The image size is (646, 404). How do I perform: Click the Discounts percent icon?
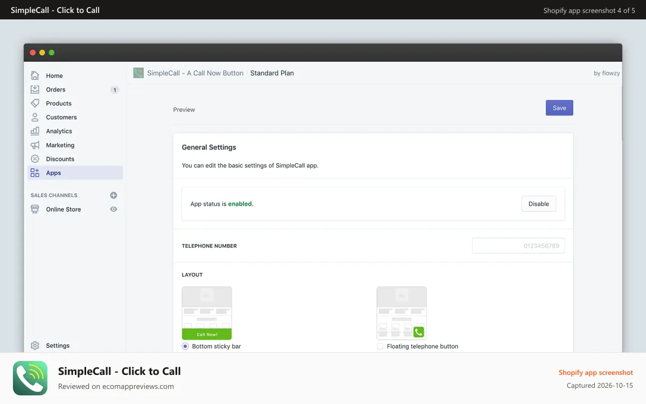pyautogui.click(x=35, y=159)
